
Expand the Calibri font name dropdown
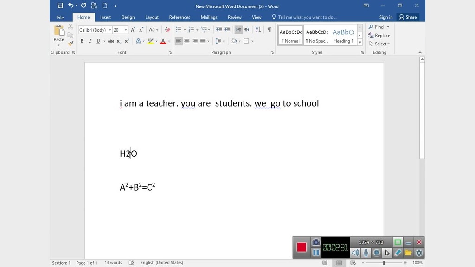coord(110,30)
